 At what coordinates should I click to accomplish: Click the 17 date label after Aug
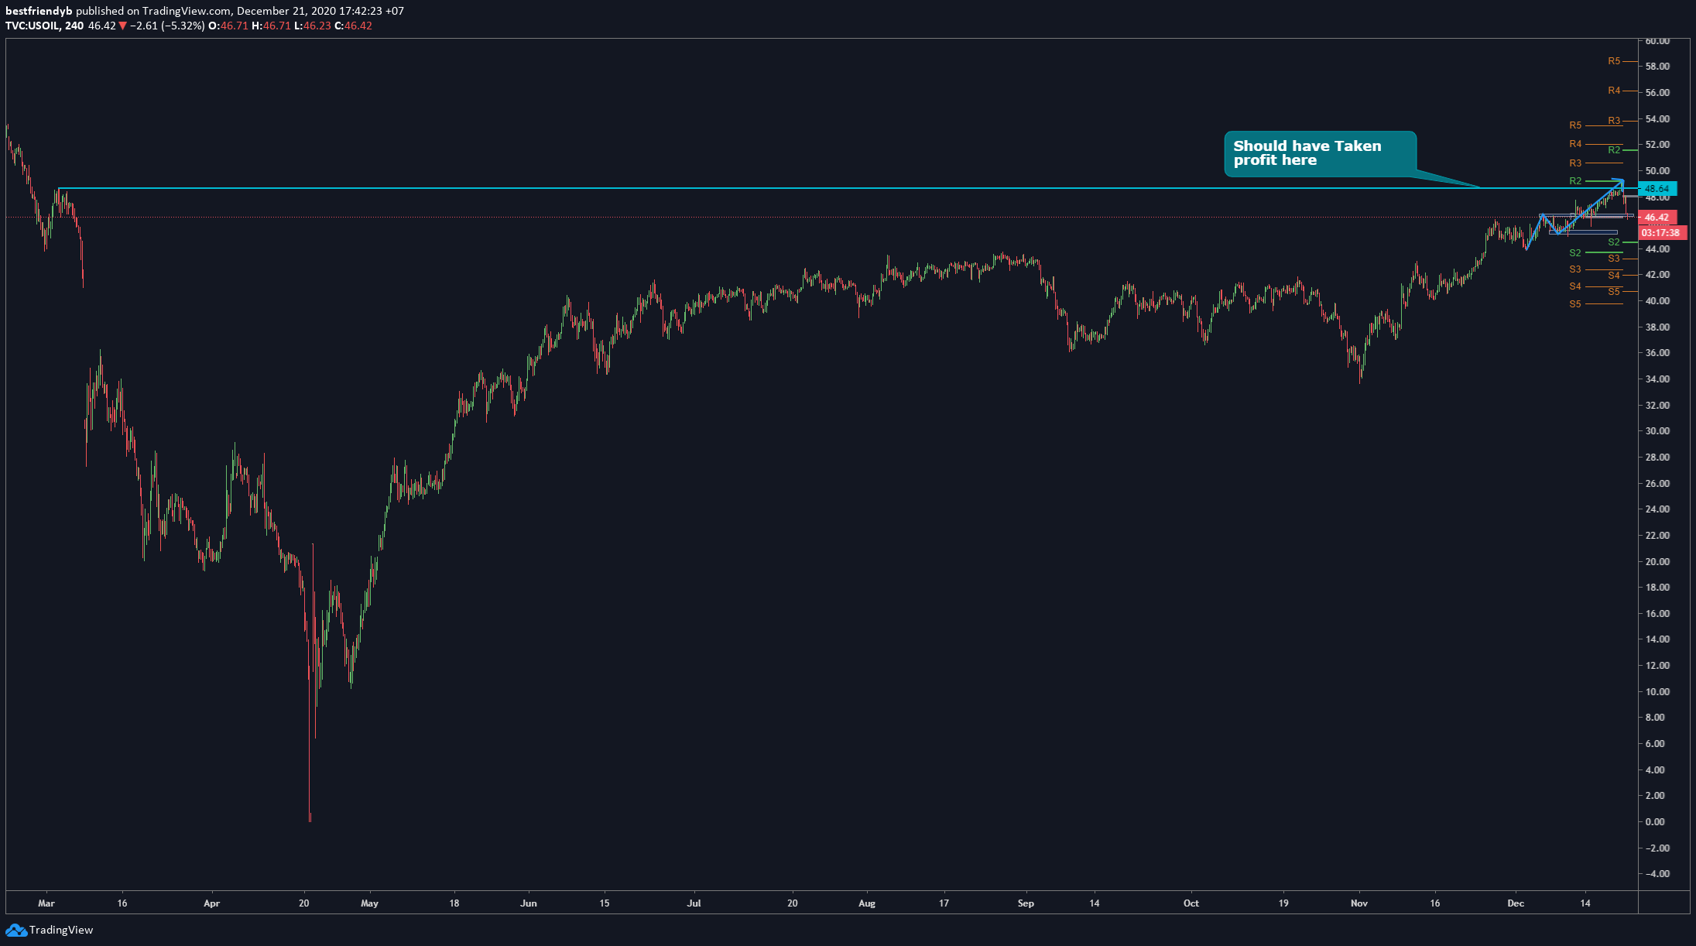(x=944, y=903)
